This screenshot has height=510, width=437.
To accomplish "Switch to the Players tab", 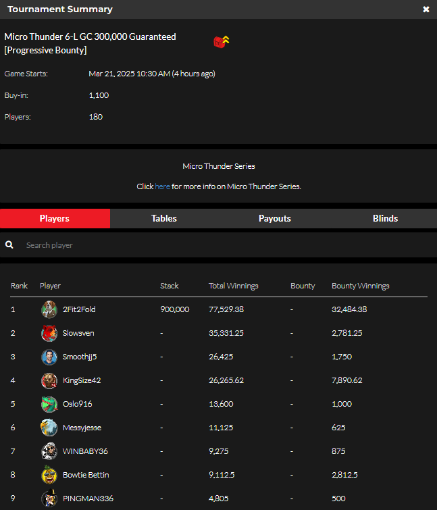I will [55, 219].
